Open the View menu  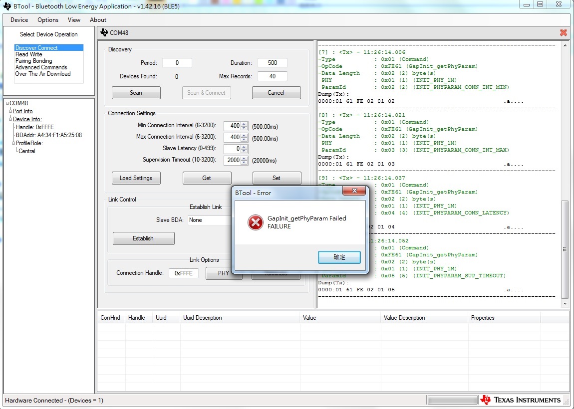[x=74, y=20]
